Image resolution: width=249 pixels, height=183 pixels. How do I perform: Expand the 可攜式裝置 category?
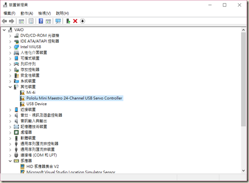click(10, 58)
